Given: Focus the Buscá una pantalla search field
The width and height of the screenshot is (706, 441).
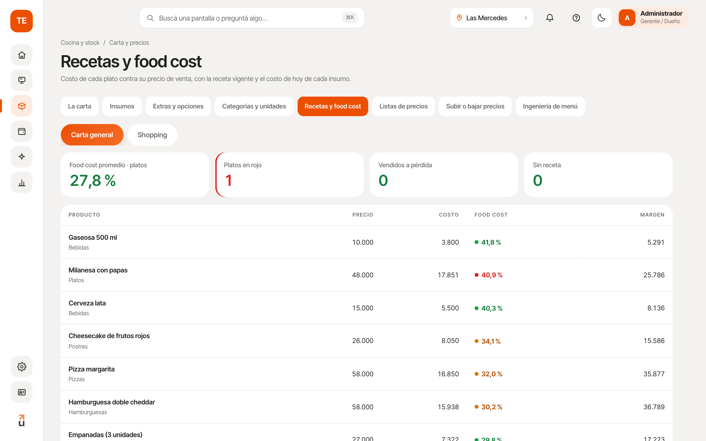Looking at the screenshot, I should point(252,18).
